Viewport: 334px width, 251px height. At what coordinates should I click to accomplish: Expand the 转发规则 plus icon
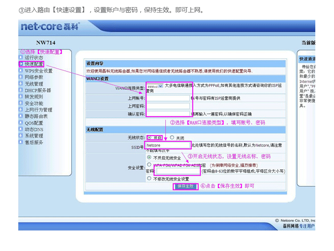click(x=20, y=96)
